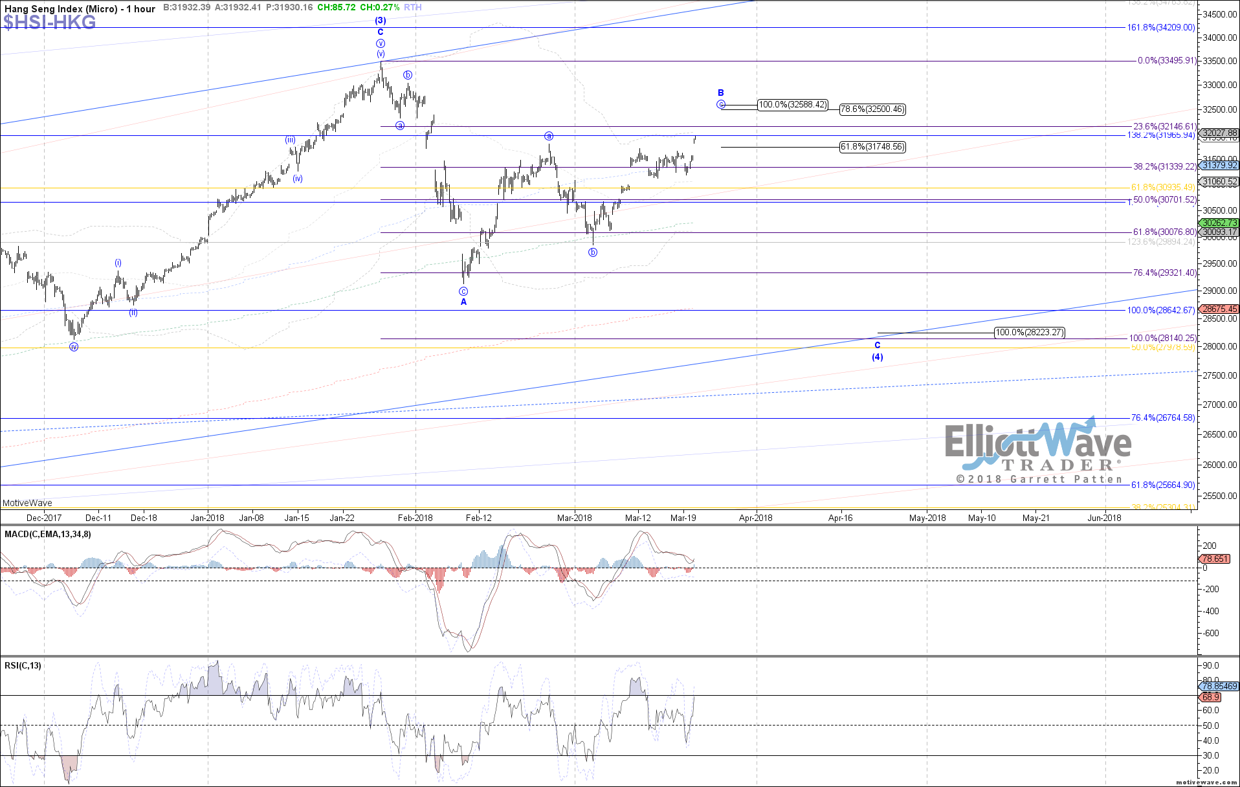The height and width of the screenshot is (787, 1240).
Task: Click the Feb-2018 date on the time axis
Action: [415, 518]
